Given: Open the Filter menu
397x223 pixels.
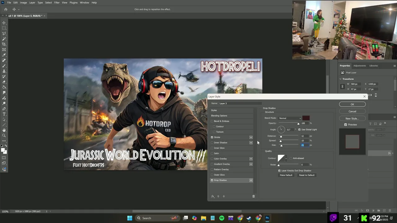Looking at the screenshot, I should tap(57, 2).
